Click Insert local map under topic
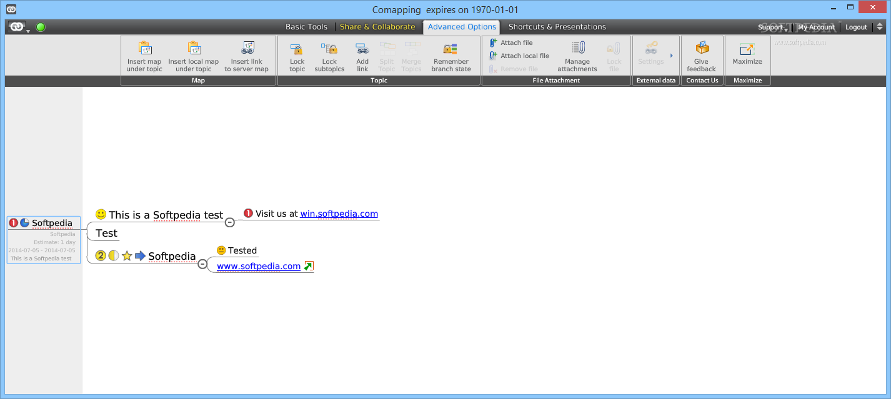891x399 pixels. click(194, 56)
